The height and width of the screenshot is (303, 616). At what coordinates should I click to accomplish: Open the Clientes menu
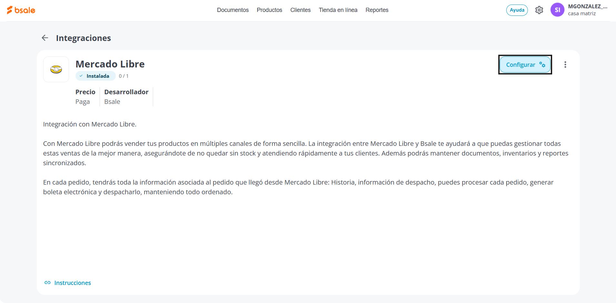300,10
